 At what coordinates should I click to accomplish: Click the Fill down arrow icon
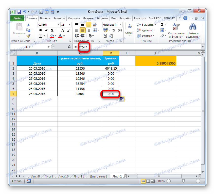point(162,30)
